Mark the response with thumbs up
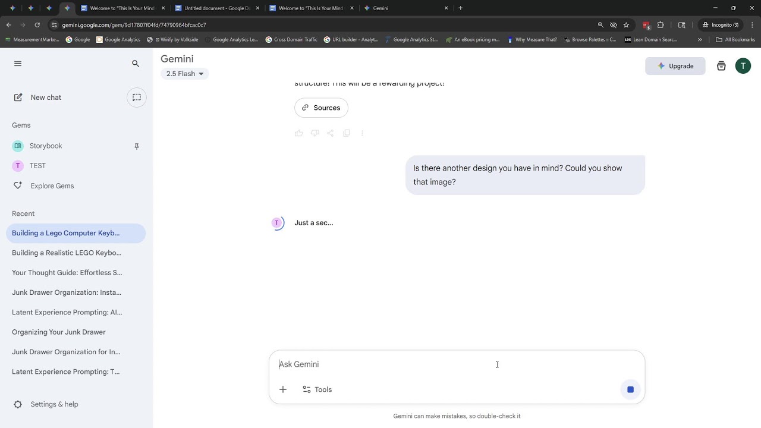Screen dimensions: 761x428 coord(299,133)
